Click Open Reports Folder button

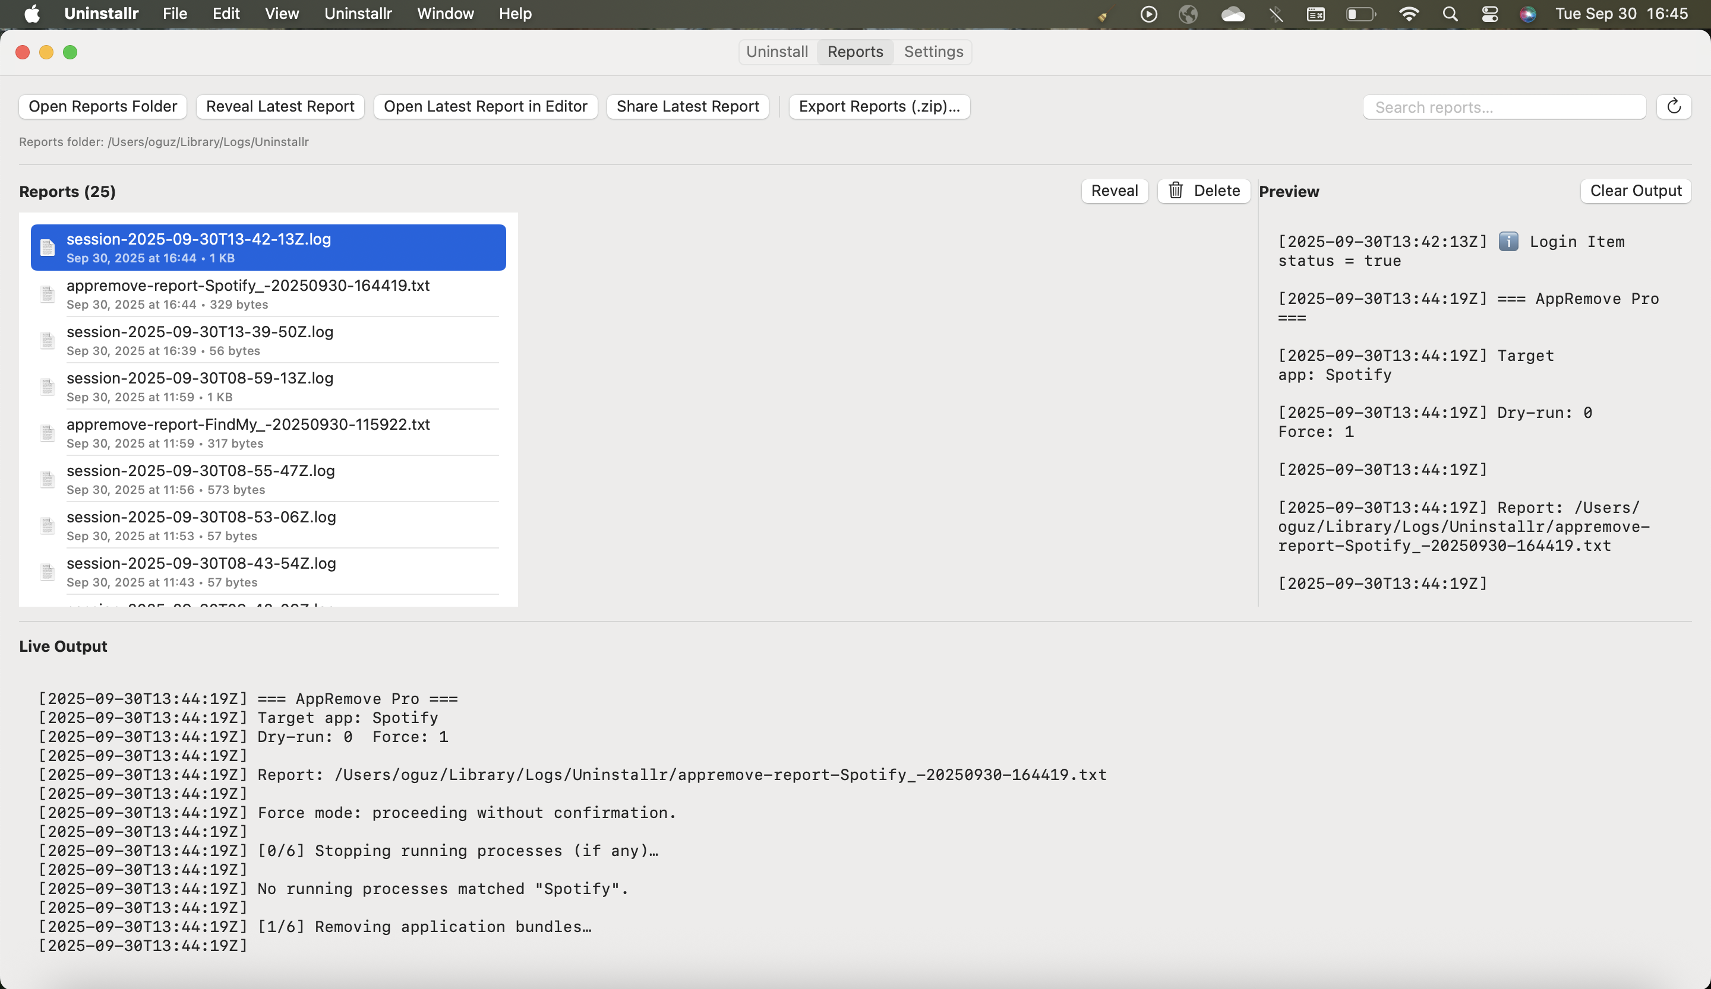[103, 106]
